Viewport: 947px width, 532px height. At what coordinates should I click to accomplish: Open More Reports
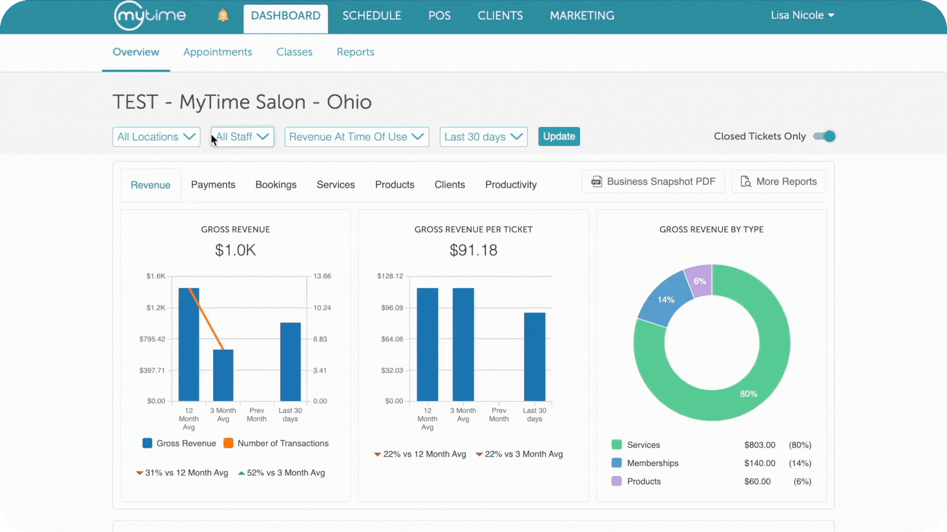tap(779, 182)
